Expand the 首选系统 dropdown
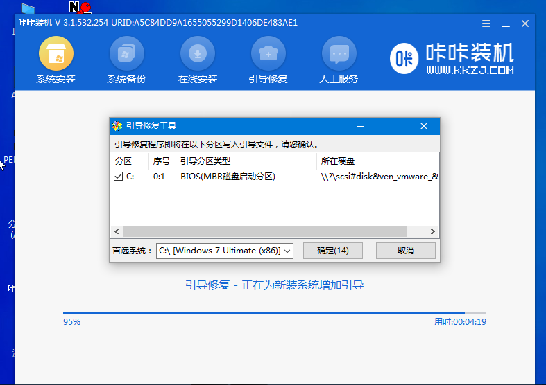 (x=287, y=251)
